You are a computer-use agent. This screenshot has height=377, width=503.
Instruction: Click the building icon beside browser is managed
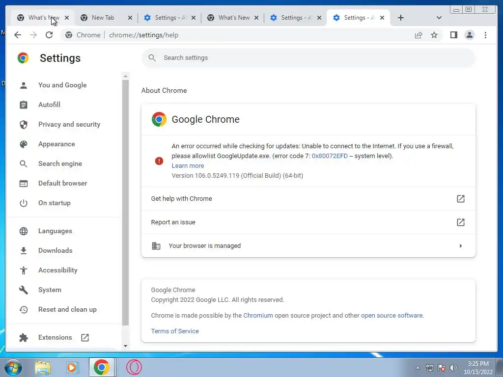click(x=156, y=246)
